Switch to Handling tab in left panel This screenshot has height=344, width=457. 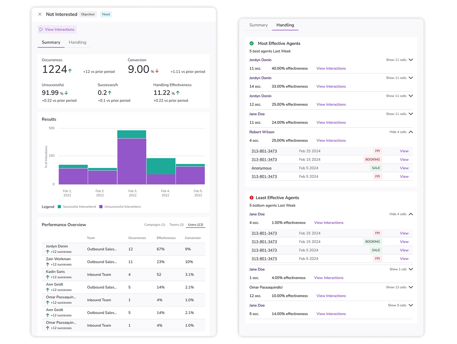pos(77,42)
